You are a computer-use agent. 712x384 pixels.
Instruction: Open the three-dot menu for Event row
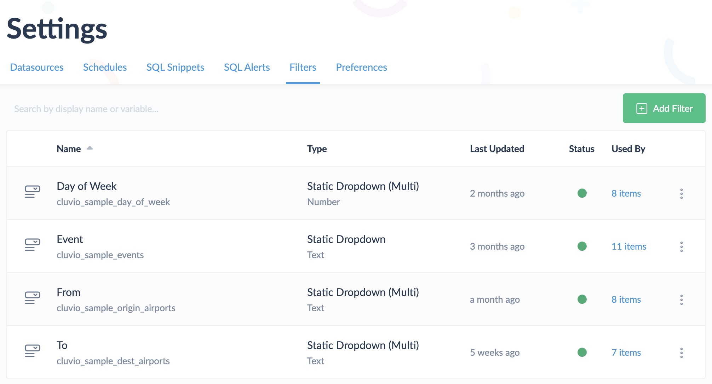681,246
